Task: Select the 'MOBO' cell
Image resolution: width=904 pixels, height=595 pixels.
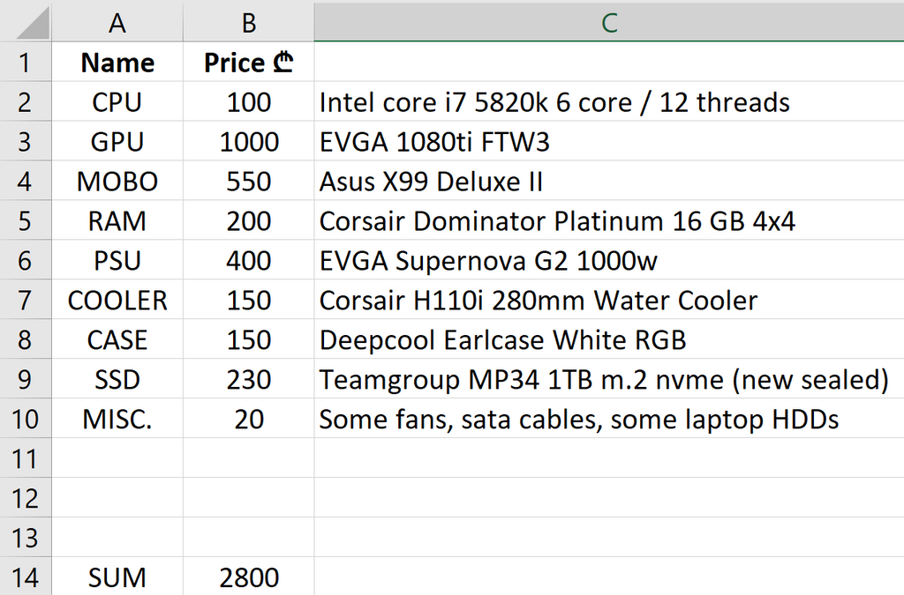Action: click(117, 182)
